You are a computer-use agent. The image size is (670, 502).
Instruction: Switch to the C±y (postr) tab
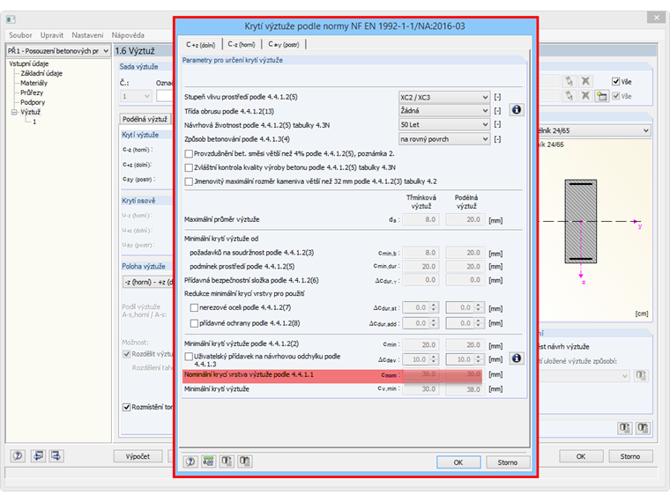tap(283, 44)
